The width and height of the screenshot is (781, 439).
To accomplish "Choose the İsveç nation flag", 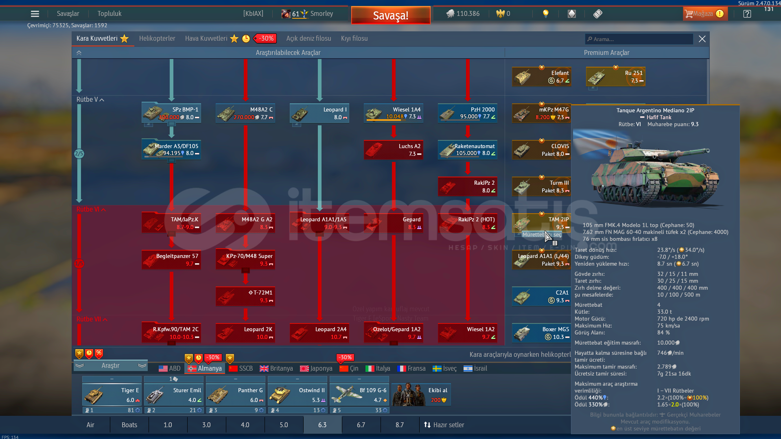I will 445,369.
